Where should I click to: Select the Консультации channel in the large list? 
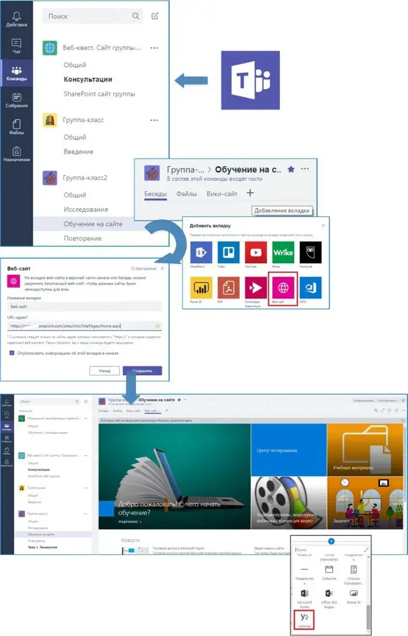click(x=88, y=79)
